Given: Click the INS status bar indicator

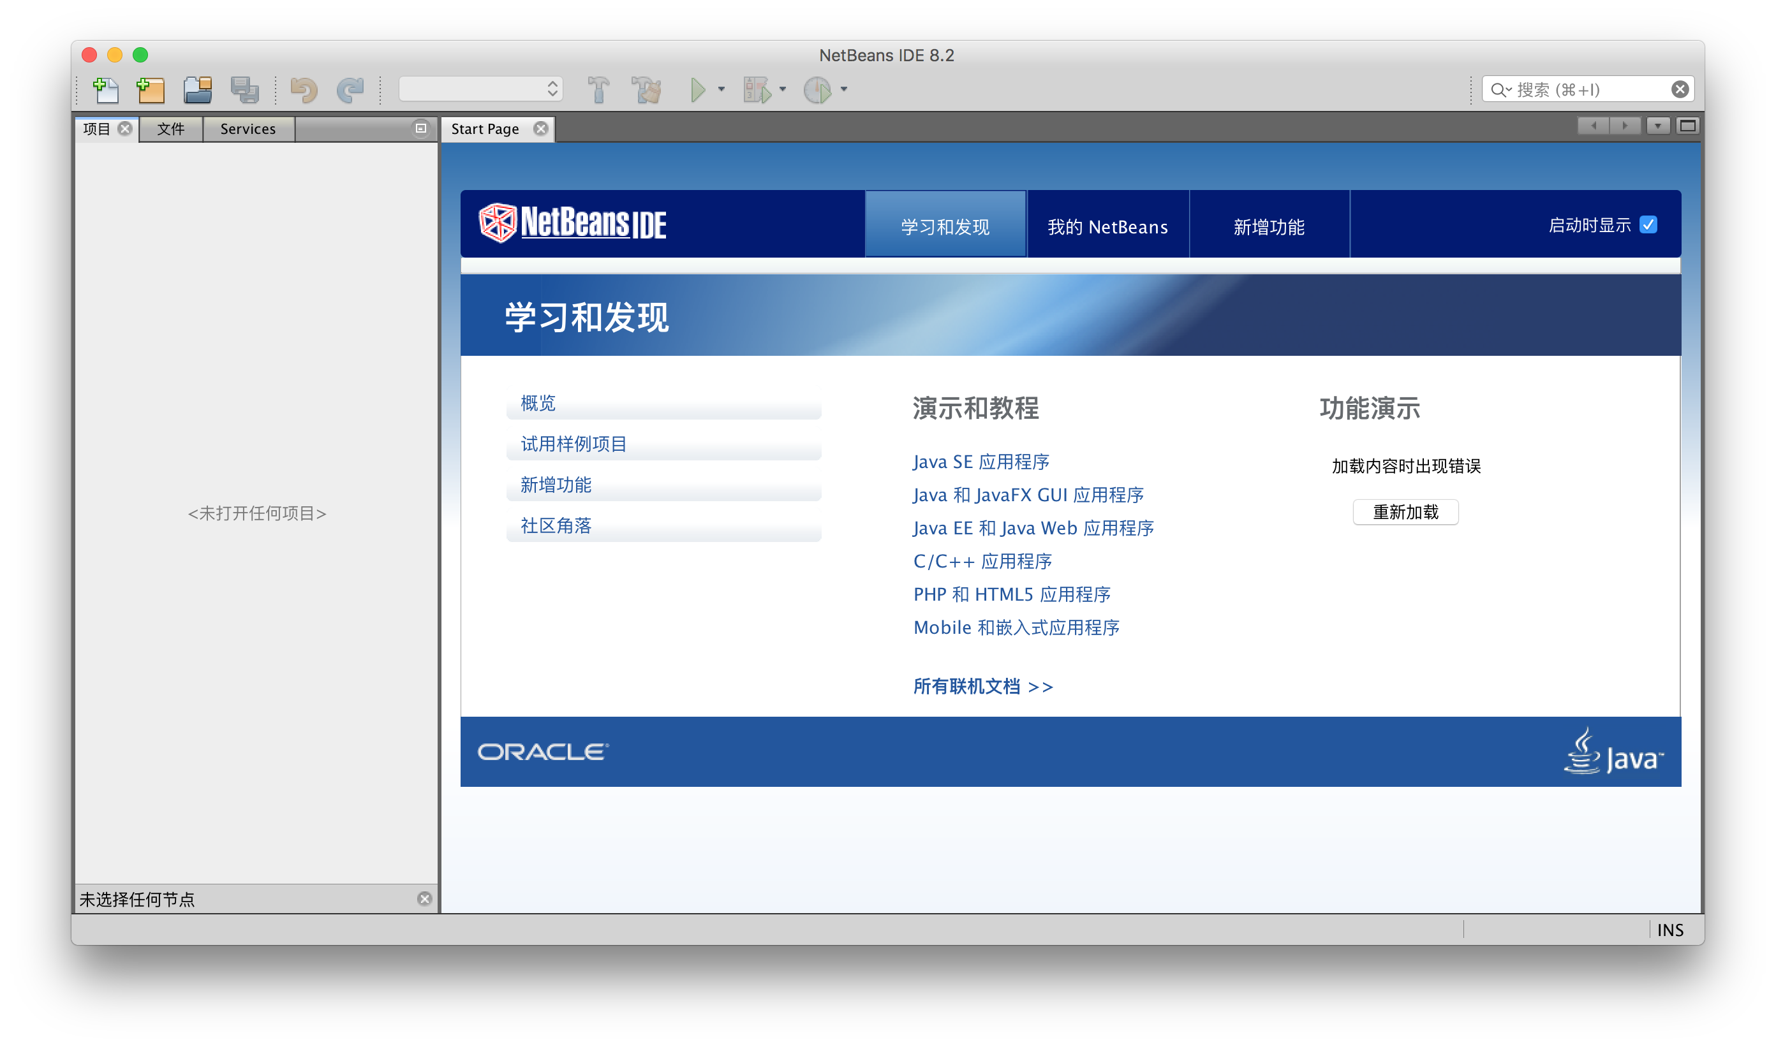Looking at the screenshot, I should point(1670,930).
